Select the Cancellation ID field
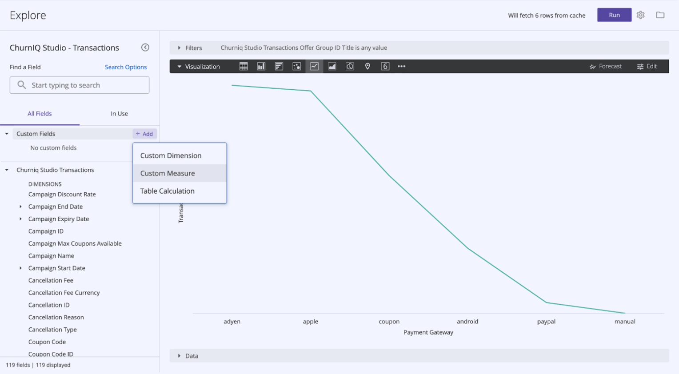The height and width of the screenshot is (374, 679). tap(49, 305)
